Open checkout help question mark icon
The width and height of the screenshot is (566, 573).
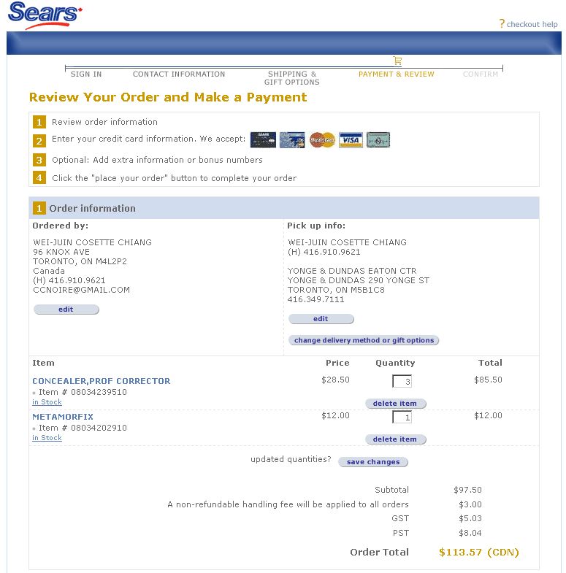tap(502, 24)
